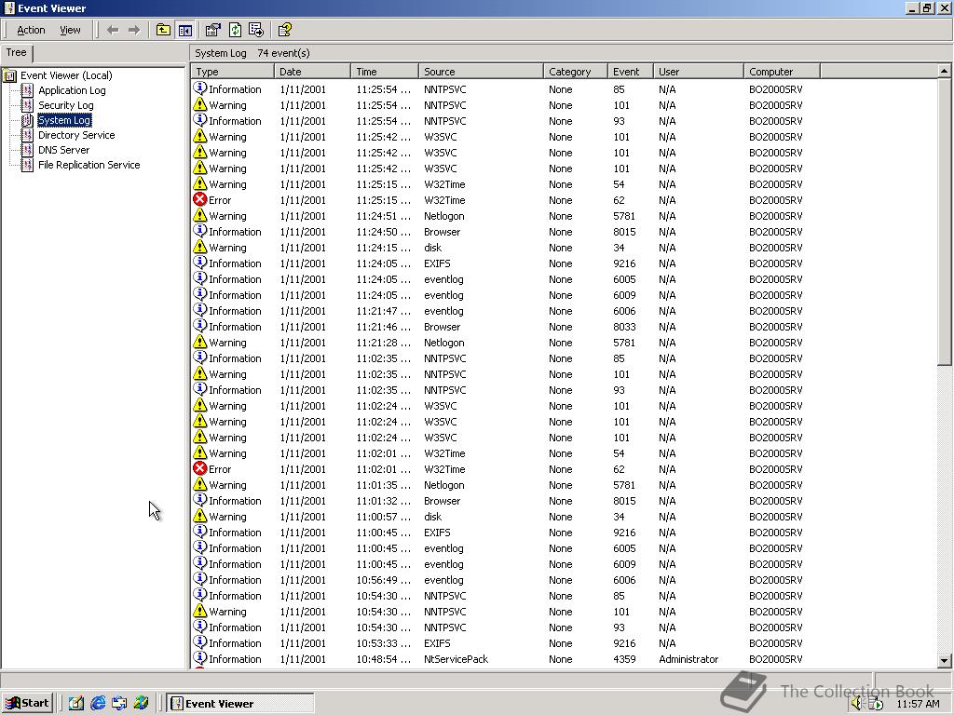Click the Windows flag quick launch icon
Screen dimensions: 954x715
point(142,704)
